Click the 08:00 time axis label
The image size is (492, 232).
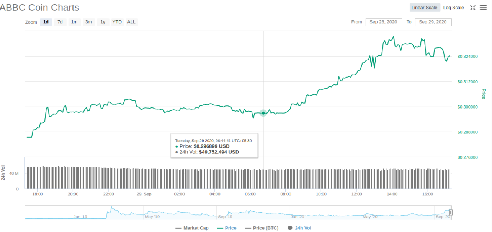click(286, 194)
